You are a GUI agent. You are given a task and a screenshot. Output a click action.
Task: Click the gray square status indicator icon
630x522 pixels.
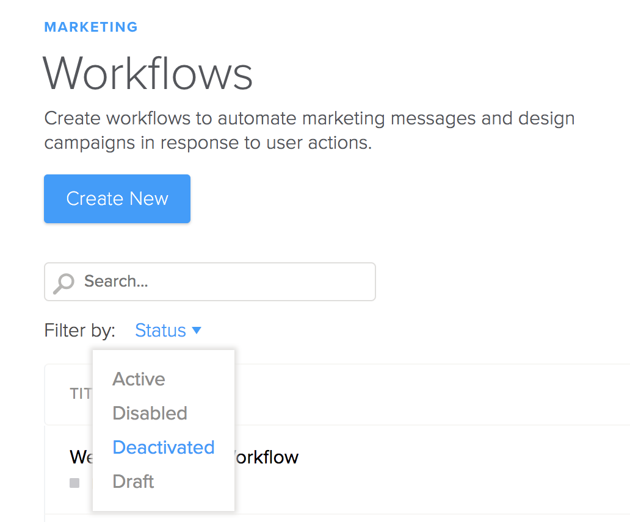74,483
